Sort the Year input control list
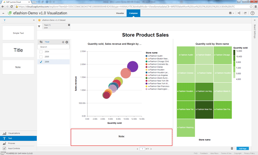 click(41, 42)
